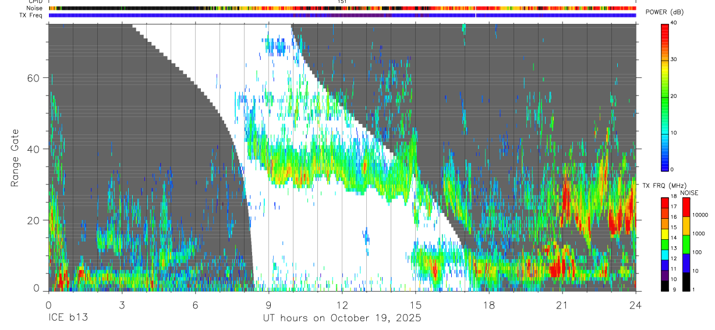This screenshot has height=330, width=715.
Task: Click the 24 UT hour tick label
Action: (636, 304)
